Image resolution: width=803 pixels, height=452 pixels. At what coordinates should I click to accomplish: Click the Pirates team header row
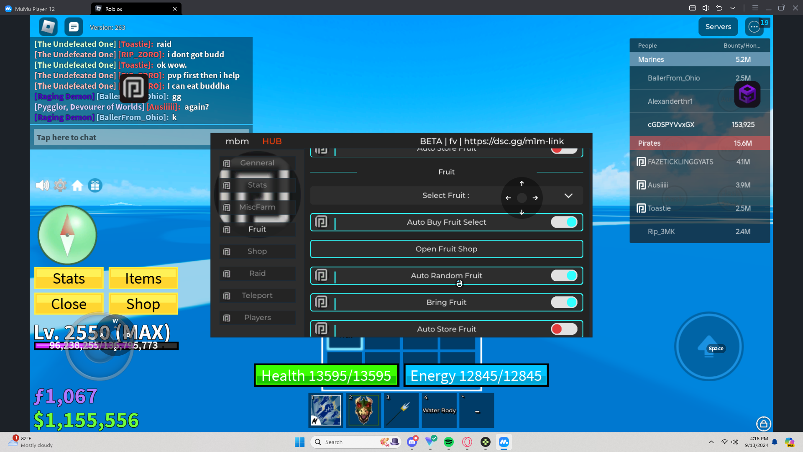700,143
